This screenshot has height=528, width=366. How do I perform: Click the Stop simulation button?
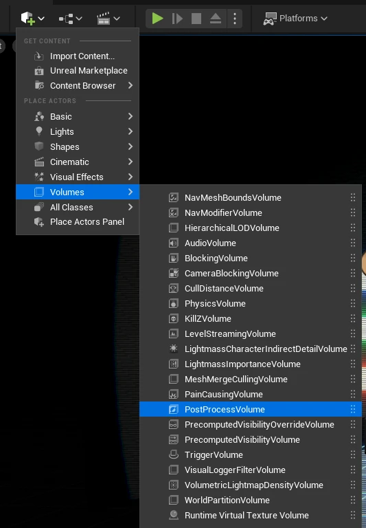196,19
